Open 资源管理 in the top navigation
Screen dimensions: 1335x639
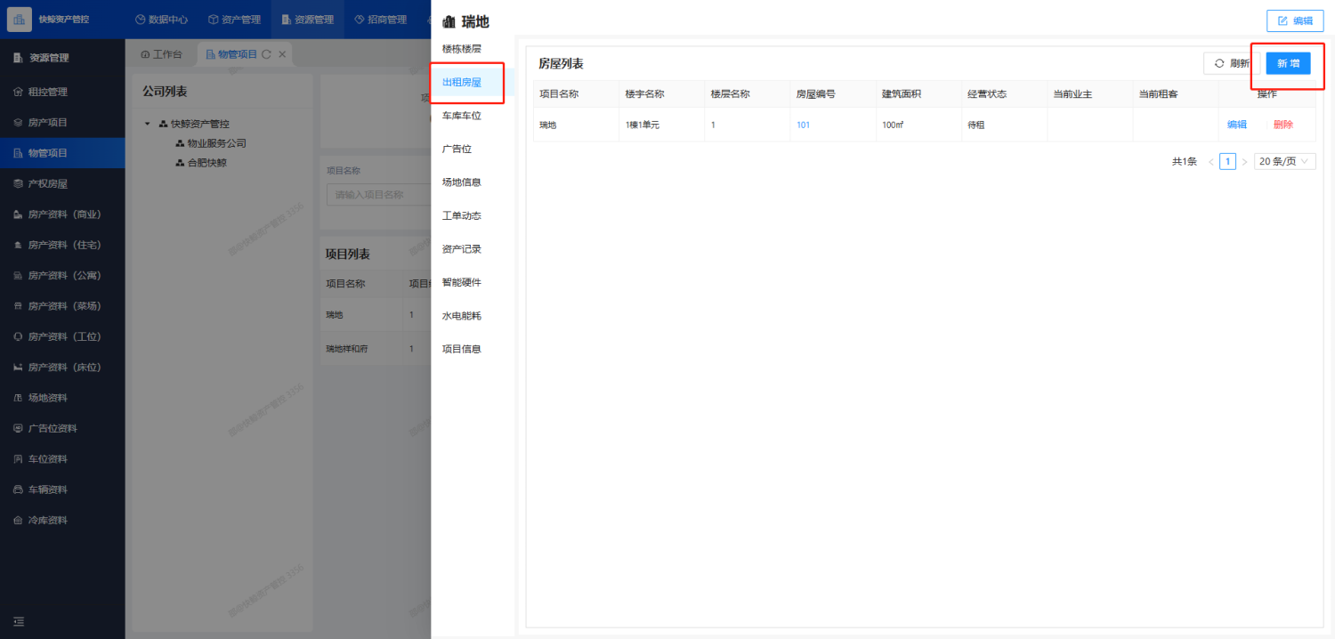(308, 20)
